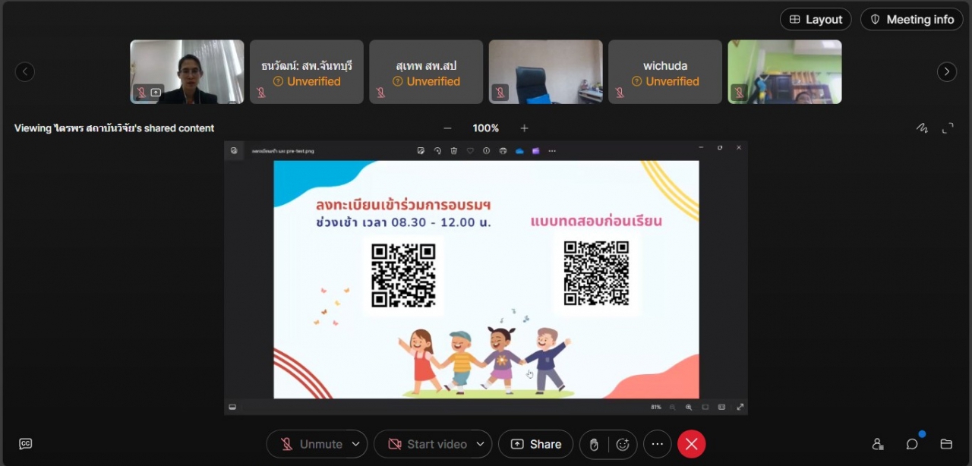
Task: Minimize the shared Photos window
Action: click(701, 147)
